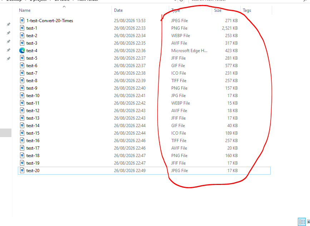310x226 pixels.
Task: Click the '577 KB' size value
Action: pyautogui.click(x=231, y=66)
